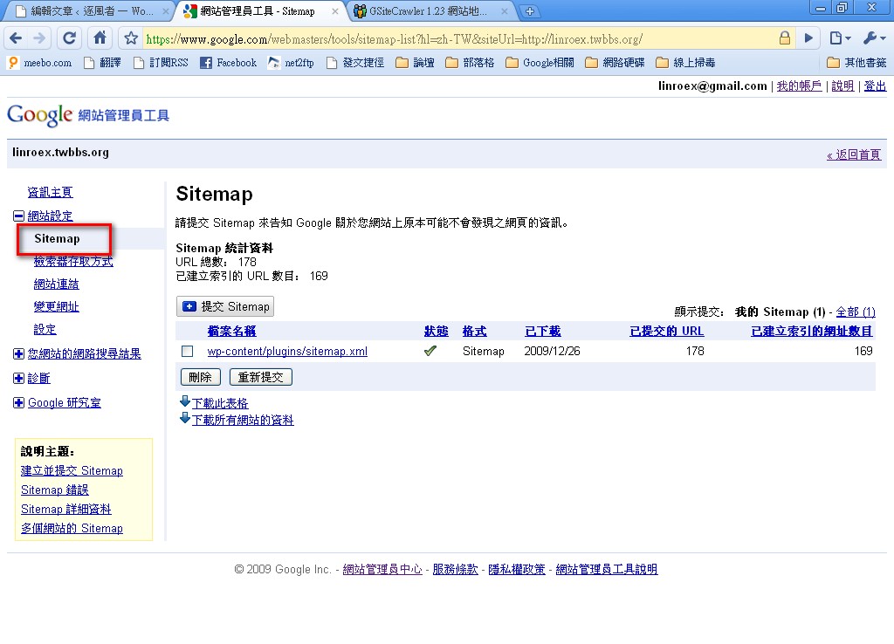Bookmark this page with the star icon
The height and width of the screenshot is (644, 894).
(x=131, y=38)
